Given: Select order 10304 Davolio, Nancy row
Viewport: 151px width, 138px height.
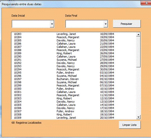Looking at the screenshot, I should coord(74,101).
